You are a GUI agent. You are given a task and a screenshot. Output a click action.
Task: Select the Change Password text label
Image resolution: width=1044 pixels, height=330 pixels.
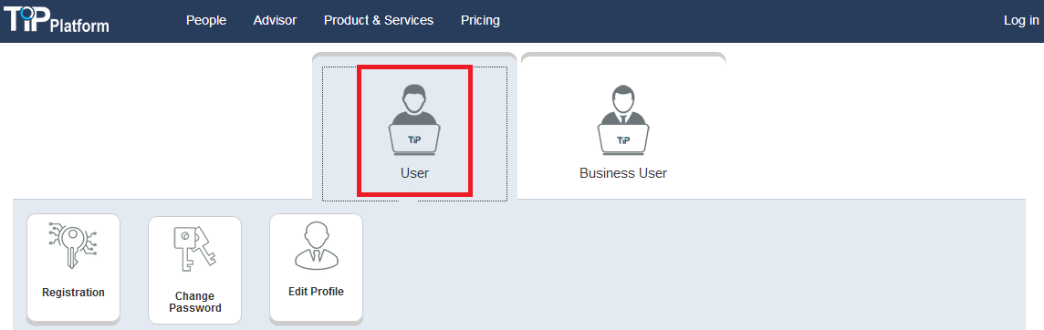[195, 302]
